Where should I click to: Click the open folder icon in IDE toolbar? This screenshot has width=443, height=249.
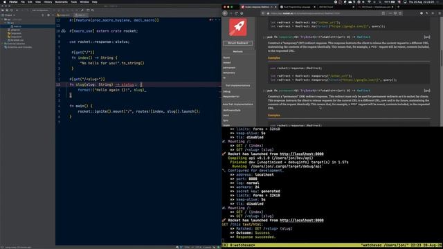tap(3, 10)
